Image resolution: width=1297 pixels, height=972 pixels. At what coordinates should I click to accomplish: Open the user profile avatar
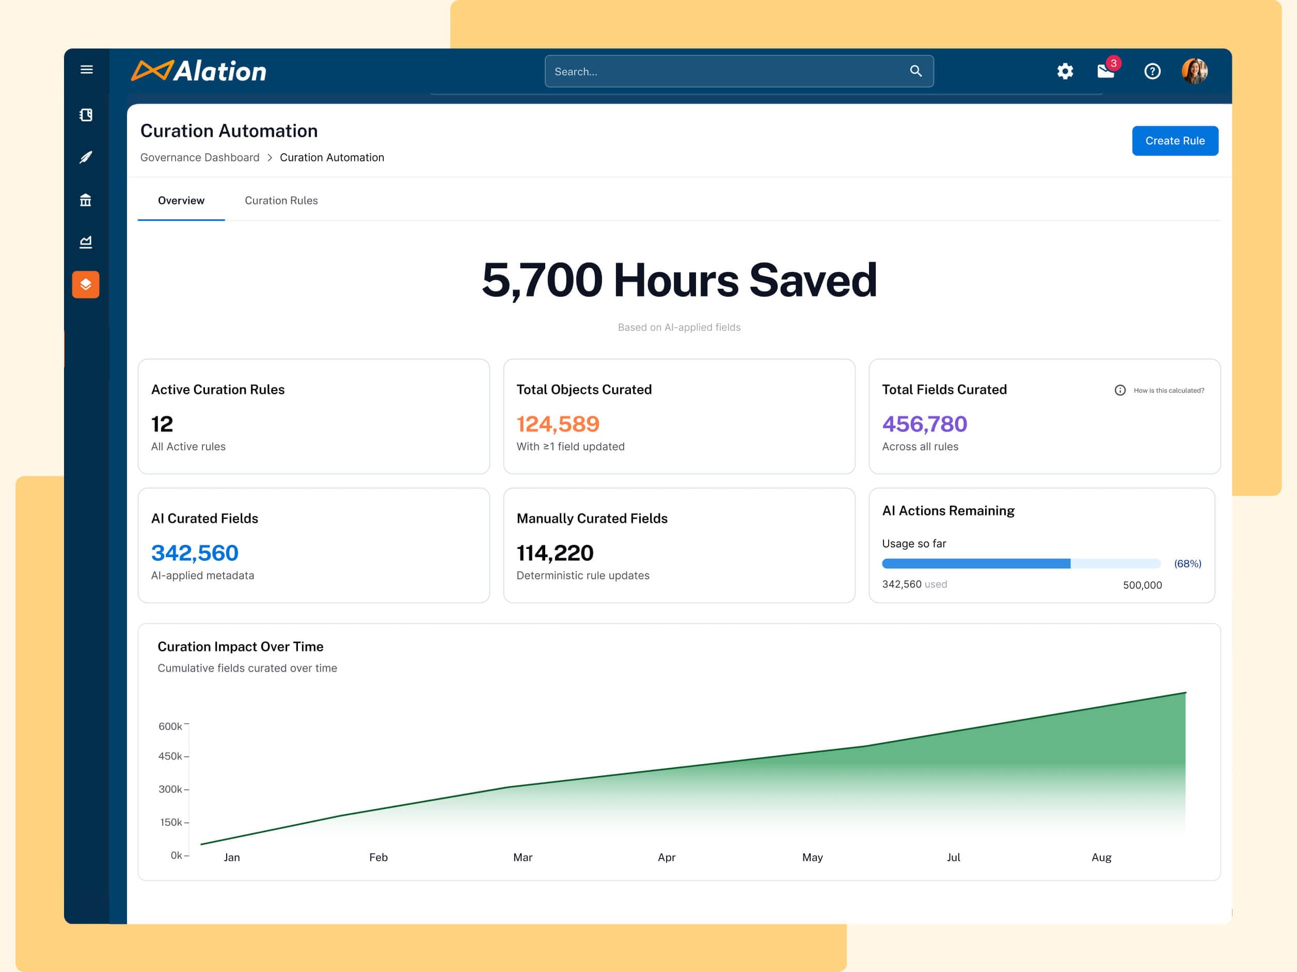point(1196,71)
